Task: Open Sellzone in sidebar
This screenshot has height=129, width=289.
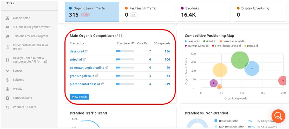Action: [19, 80]
